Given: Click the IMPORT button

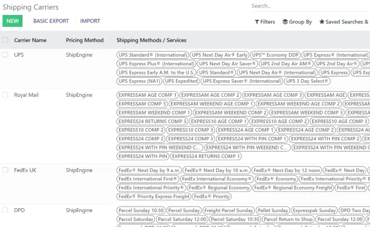Looking at the screenshot, I should pyautogui.click(x=90, y=21).
